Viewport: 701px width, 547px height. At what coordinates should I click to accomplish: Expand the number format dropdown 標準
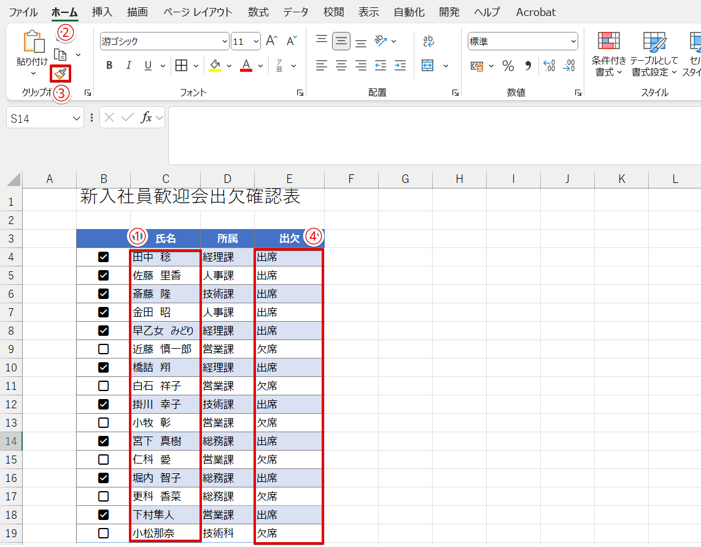pyautogui.click(x=573, y=42)
